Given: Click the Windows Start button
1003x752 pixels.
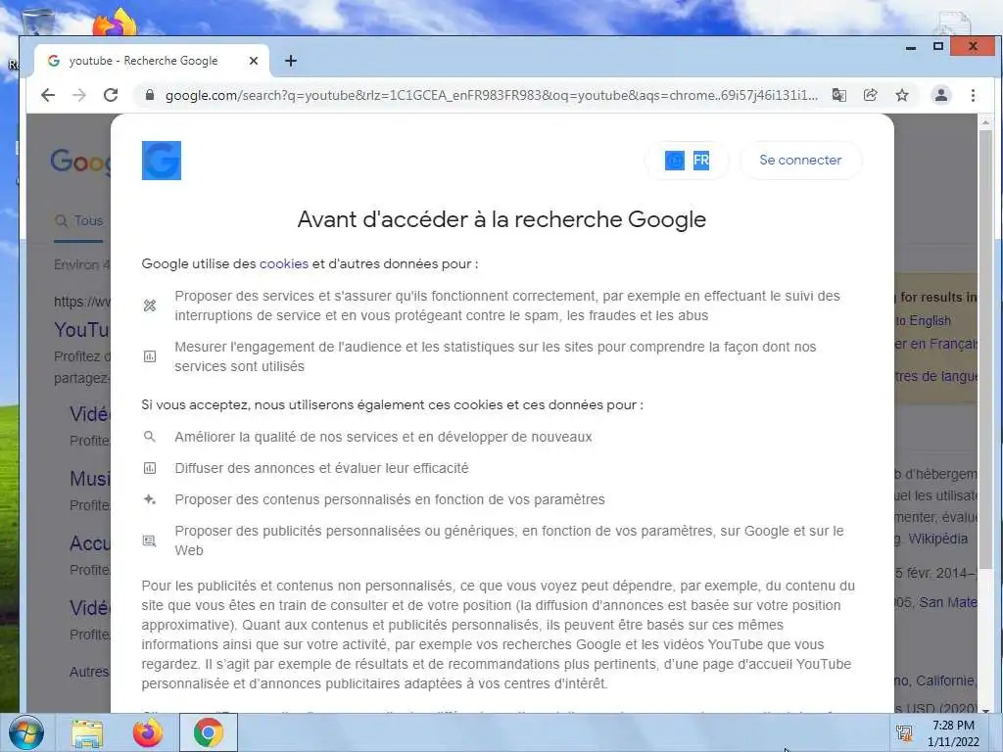Looking at the screenshot, I should pos(26,732).
